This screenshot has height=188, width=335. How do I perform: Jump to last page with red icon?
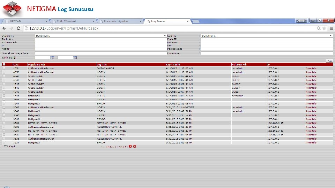click(x=135, y=146)
